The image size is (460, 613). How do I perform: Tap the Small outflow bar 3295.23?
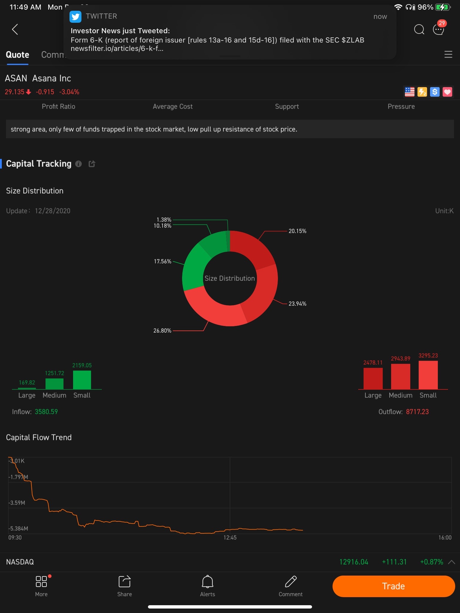[x=428, y=375]
